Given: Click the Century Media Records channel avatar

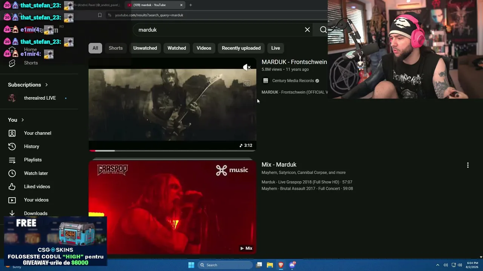Looking at the screenshot, I should click(266, 81).
